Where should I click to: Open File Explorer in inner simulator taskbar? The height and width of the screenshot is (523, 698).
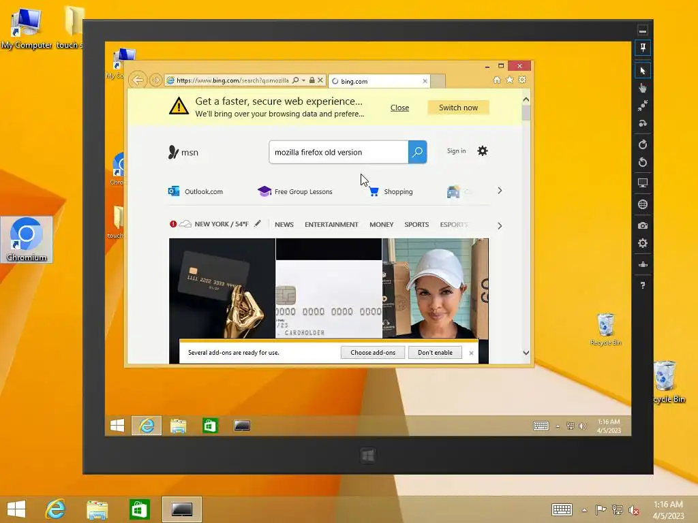point(178,426)
